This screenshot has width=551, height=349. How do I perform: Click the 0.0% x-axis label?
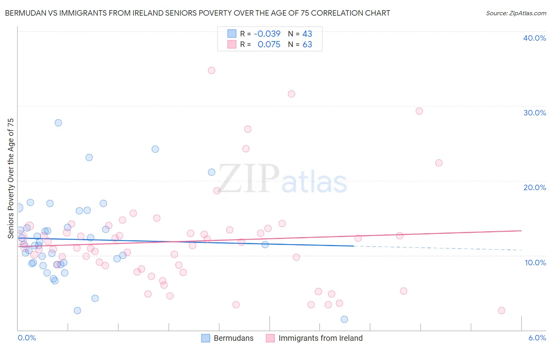click(x=27, y=338)
